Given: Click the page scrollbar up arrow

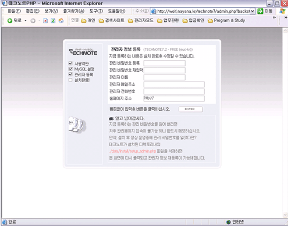Looking at the screenshot, I should point(285,31).
